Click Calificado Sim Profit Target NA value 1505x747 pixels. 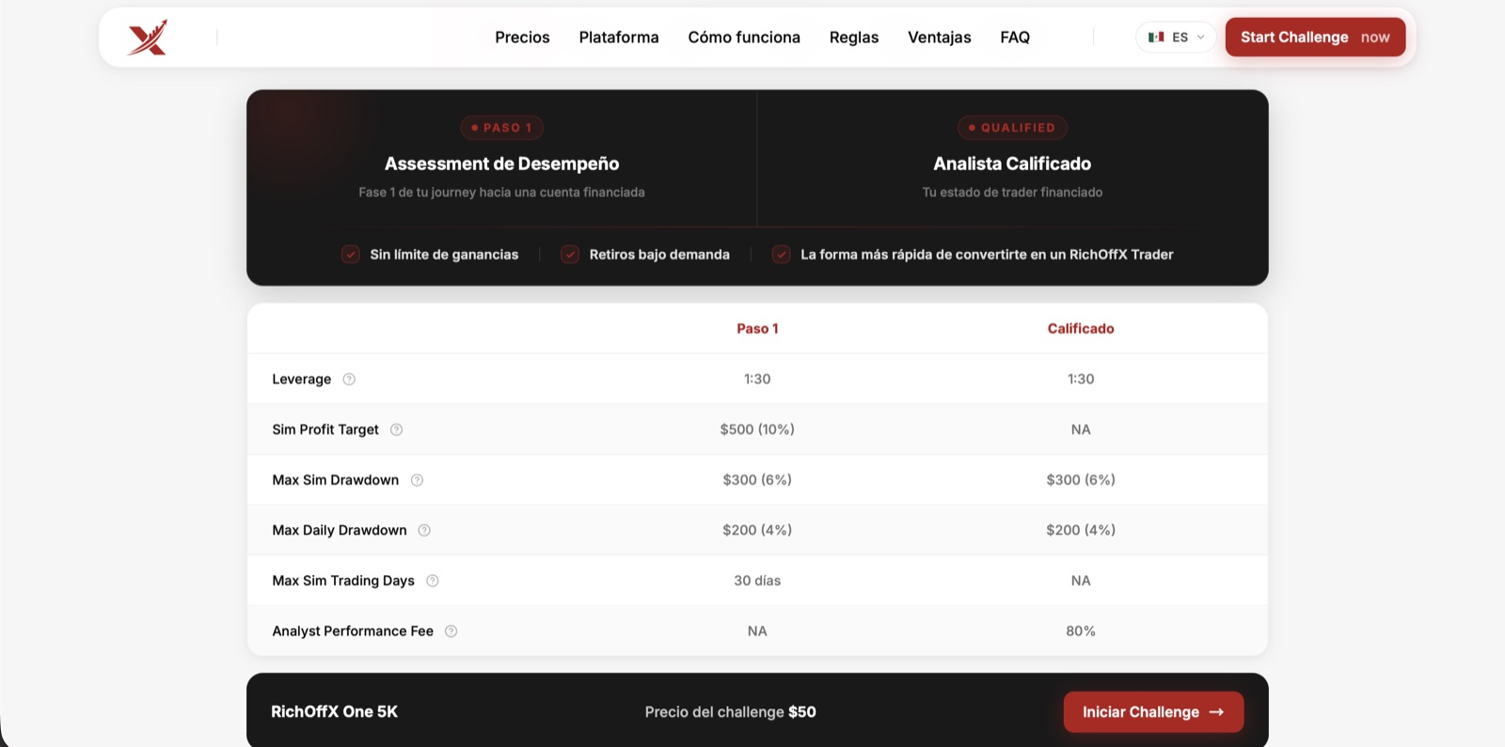pos(1081,429)
